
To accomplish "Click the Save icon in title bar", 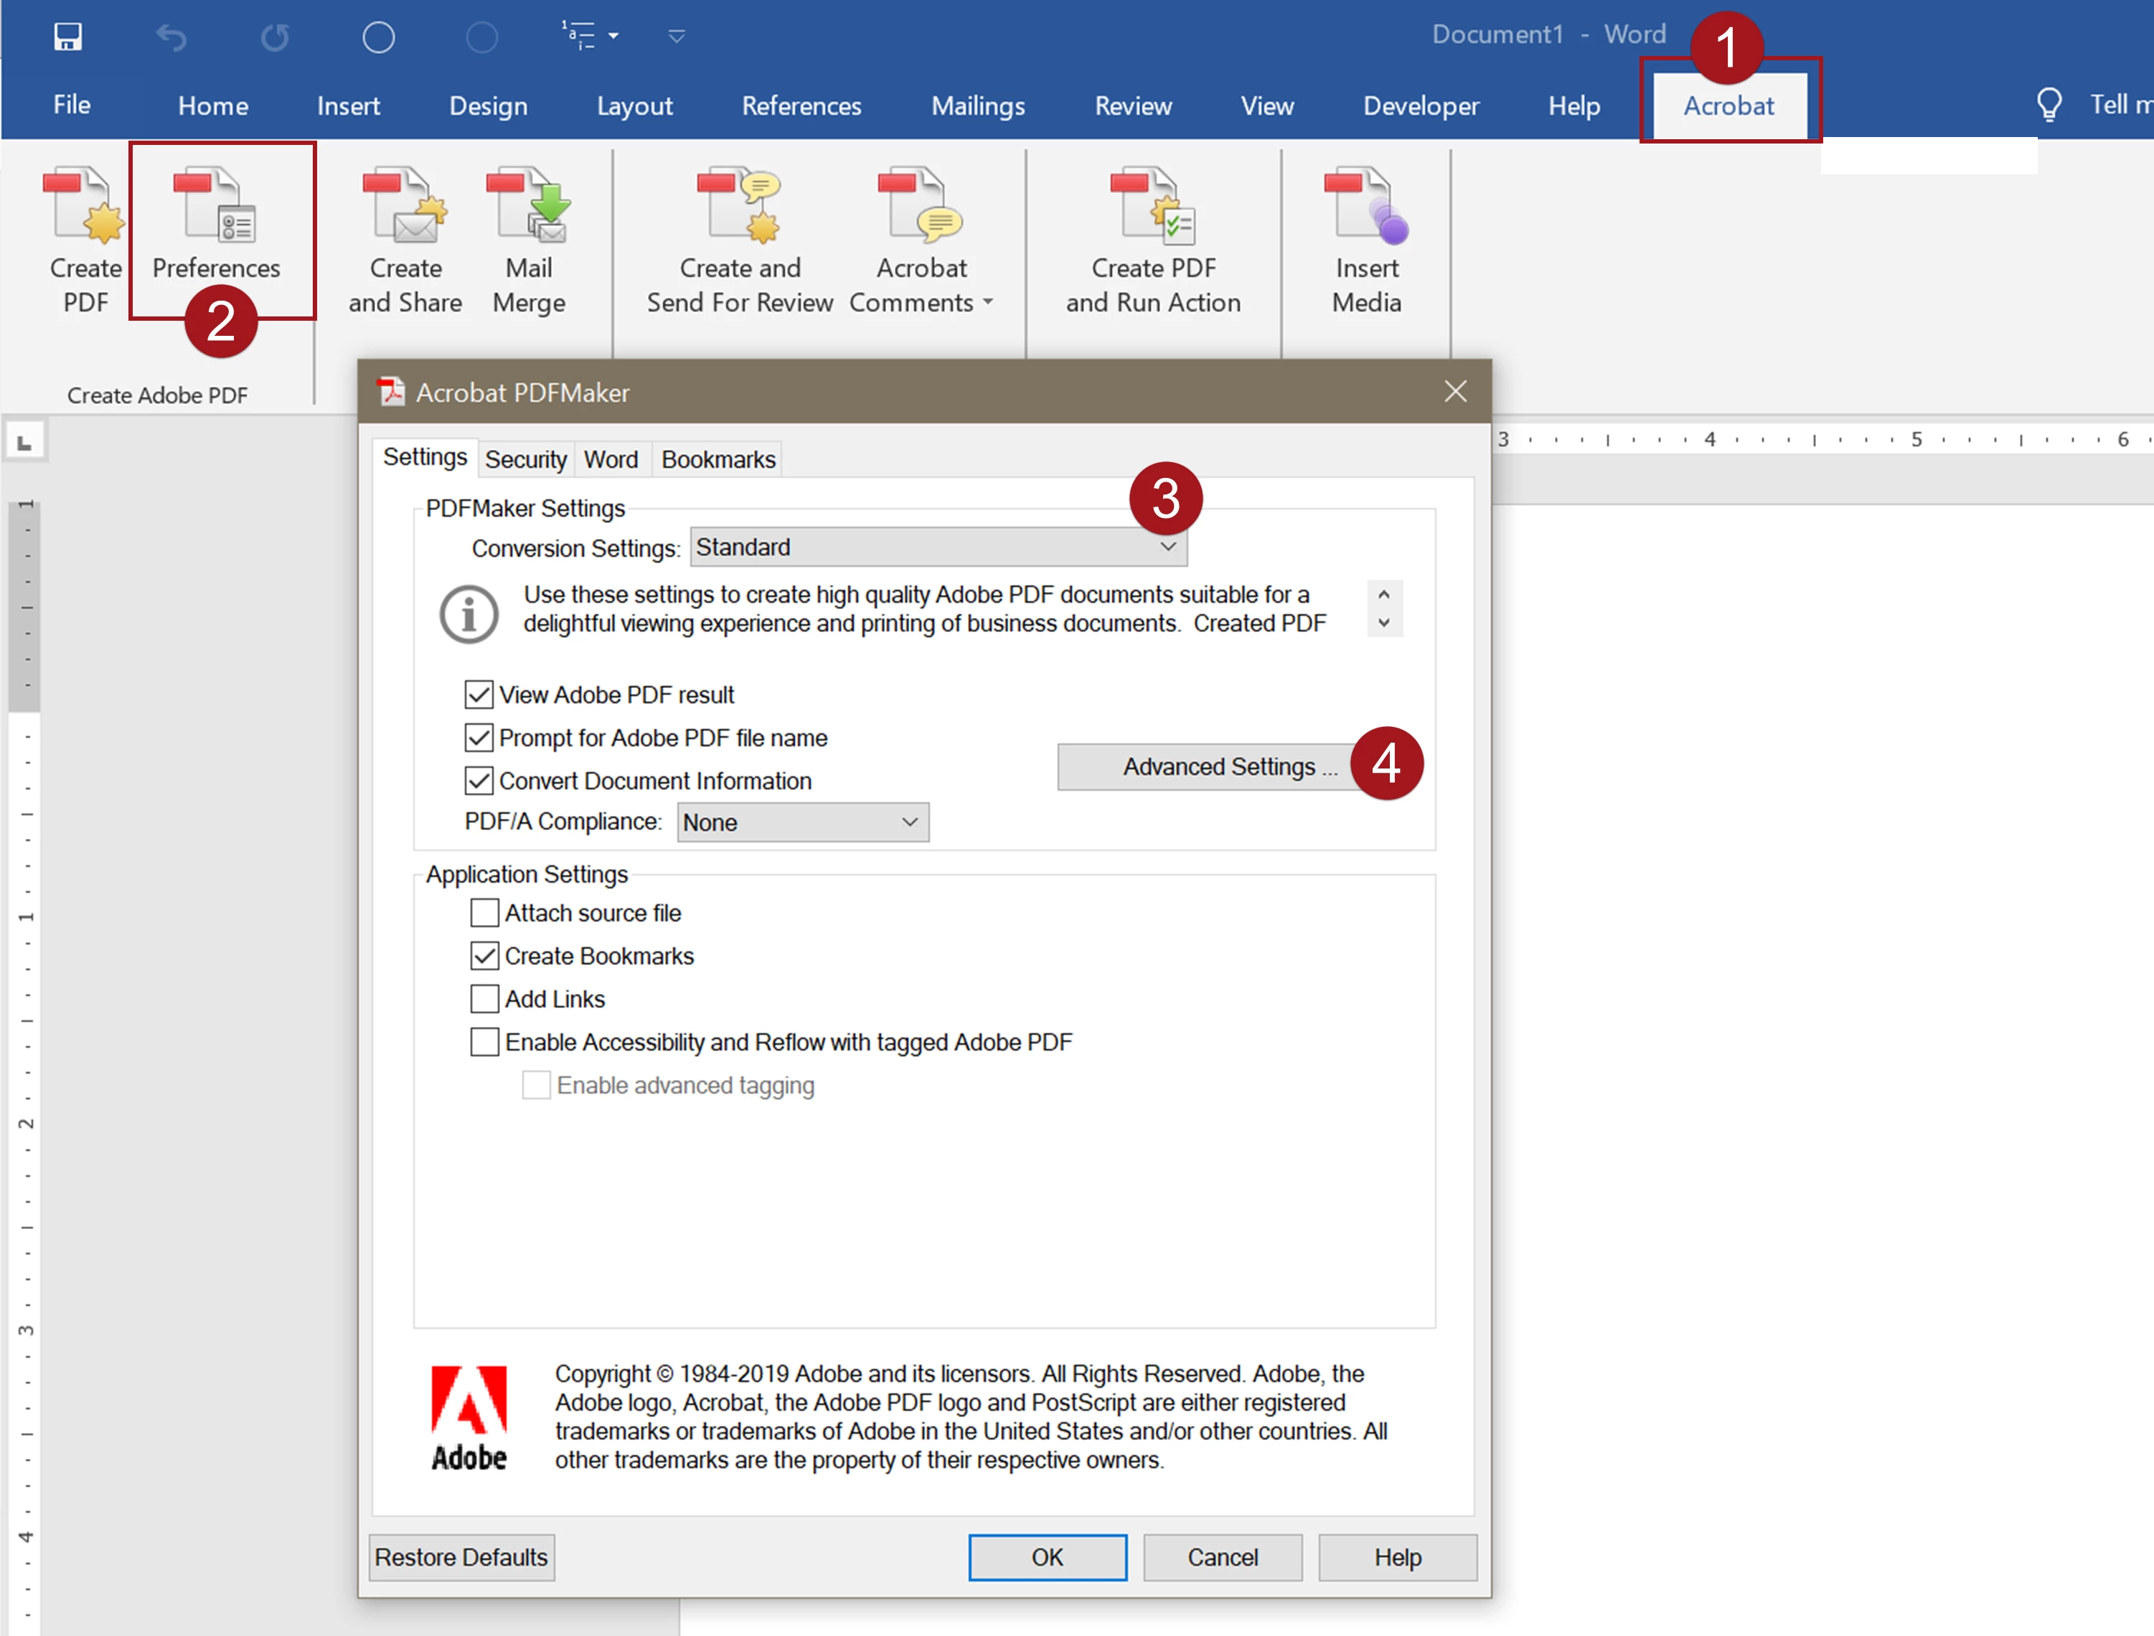I will click(67, 36).
